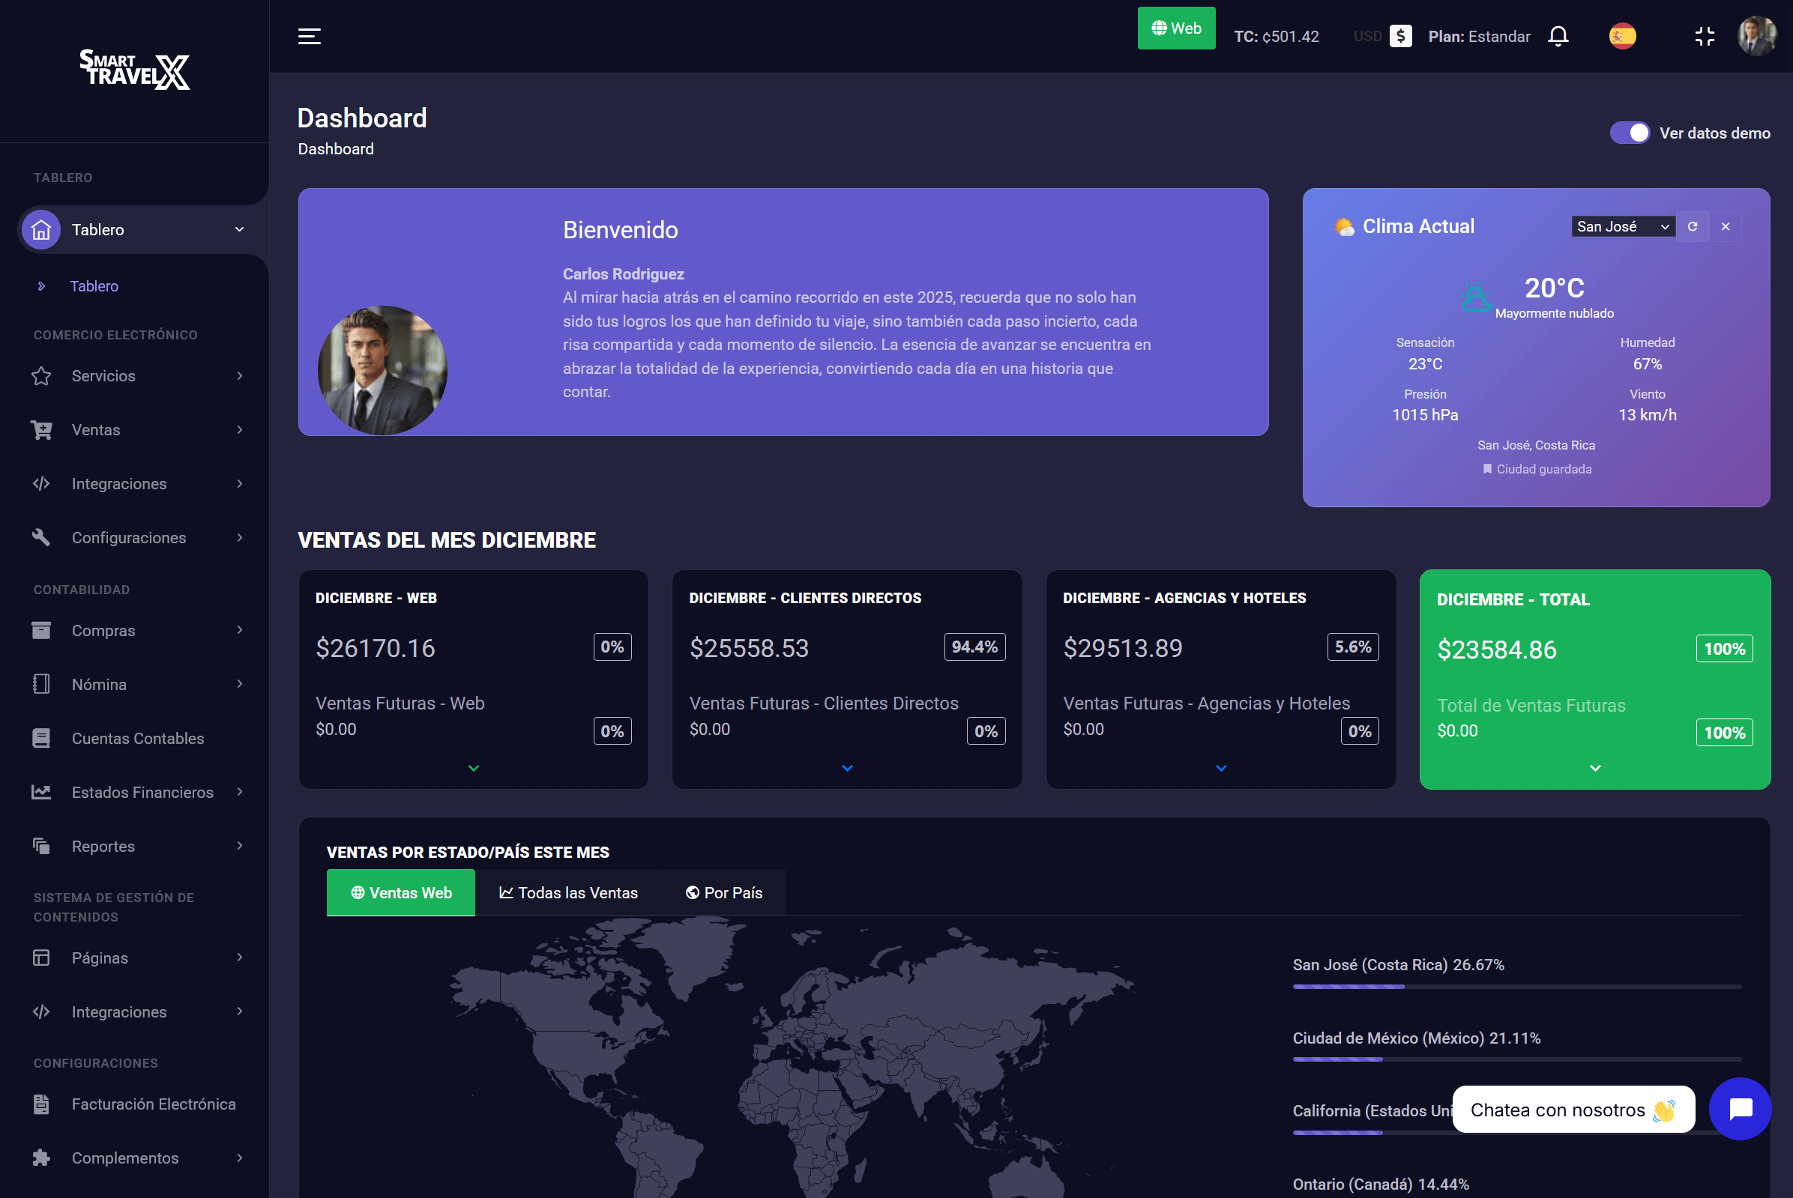This screenshot has width=1793, height=1198.
Task: Switch to Todas las Ventas tab
Action: pos(568,892)
